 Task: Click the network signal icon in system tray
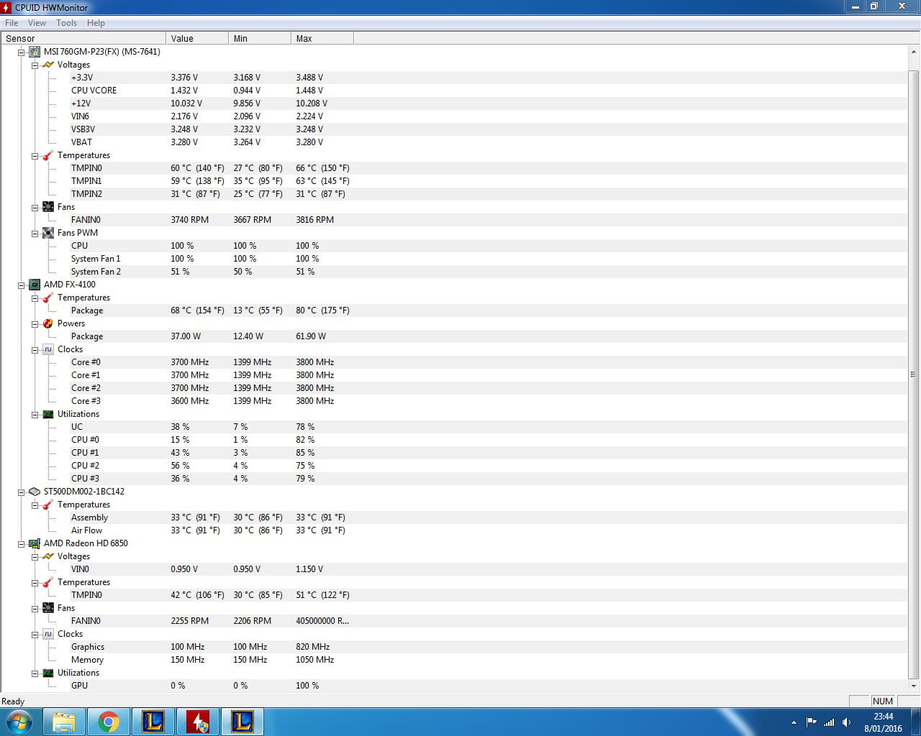pyautogui.click(x=829, y=722)
